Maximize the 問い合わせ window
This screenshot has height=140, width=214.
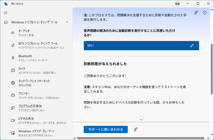[198, 4]
